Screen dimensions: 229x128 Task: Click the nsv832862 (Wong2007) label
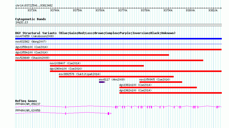pos(31,42)
